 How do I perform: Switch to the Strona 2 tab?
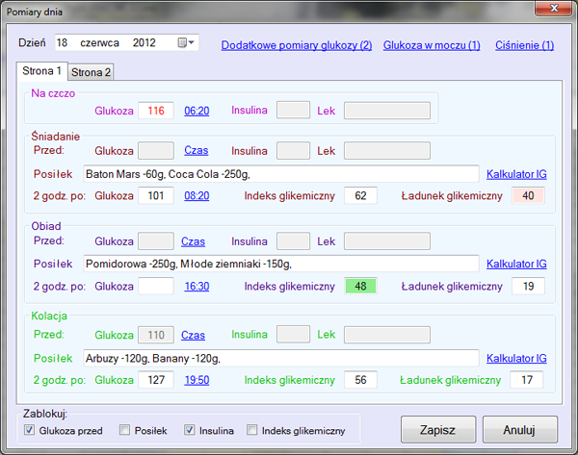91,72
